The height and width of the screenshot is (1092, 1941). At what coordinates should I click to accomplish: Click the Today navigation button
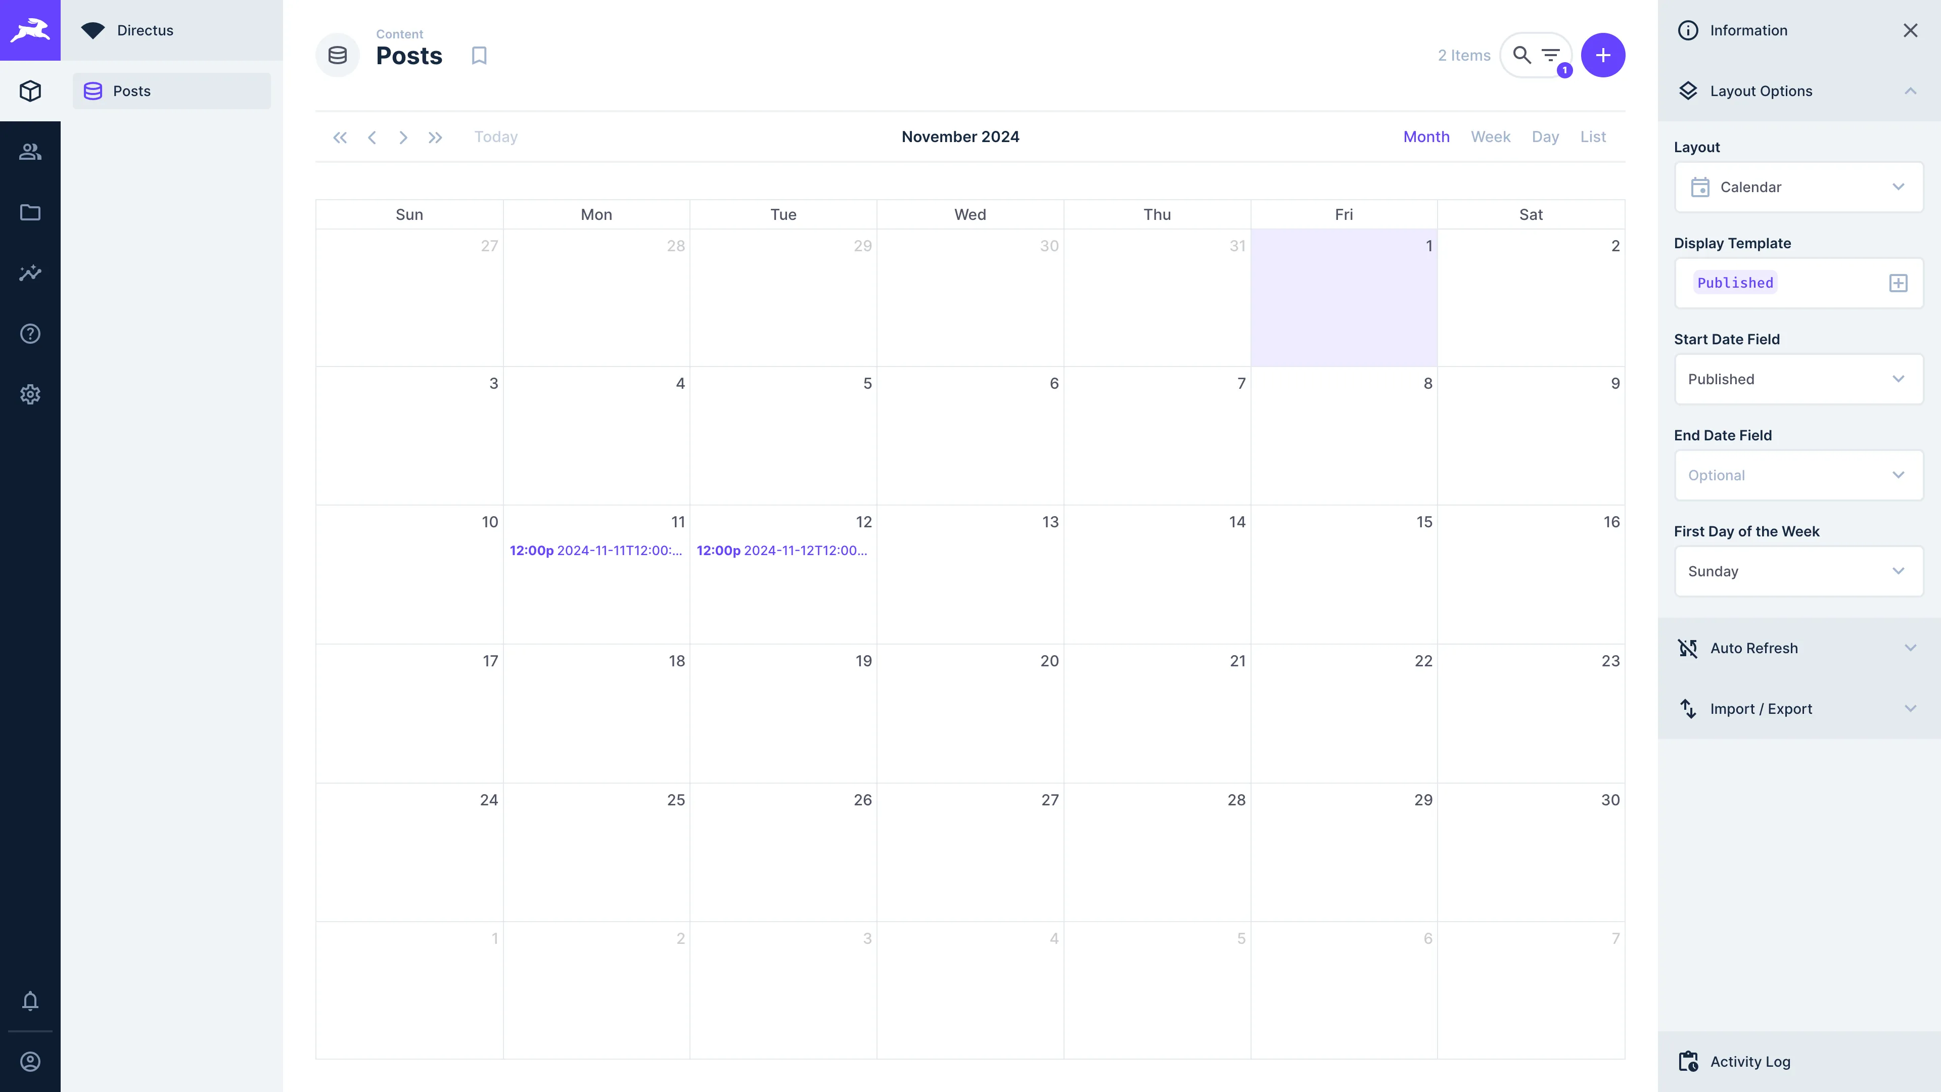(496, 136)
